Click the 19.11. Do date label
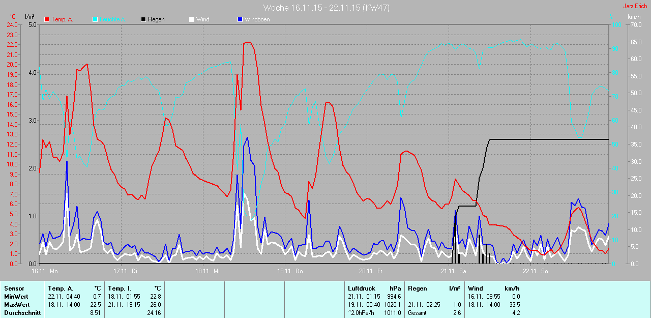Viewport: 651px width, 318px height. pyautogui.click(x=290, y=271)
